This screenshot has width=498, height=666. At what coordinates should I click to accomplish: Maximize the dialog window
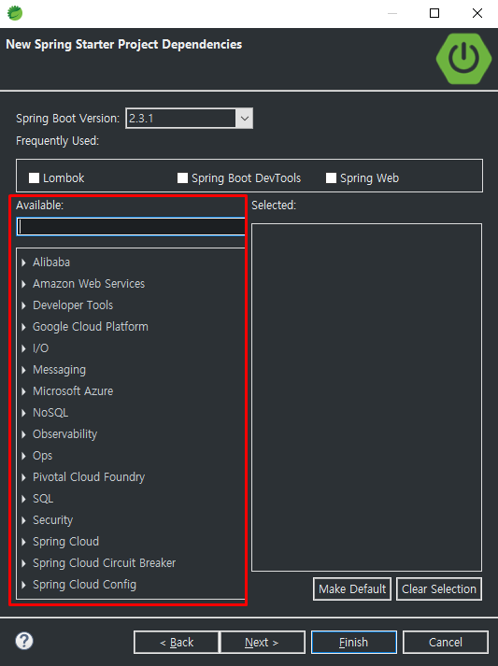[x=434, y=13]
